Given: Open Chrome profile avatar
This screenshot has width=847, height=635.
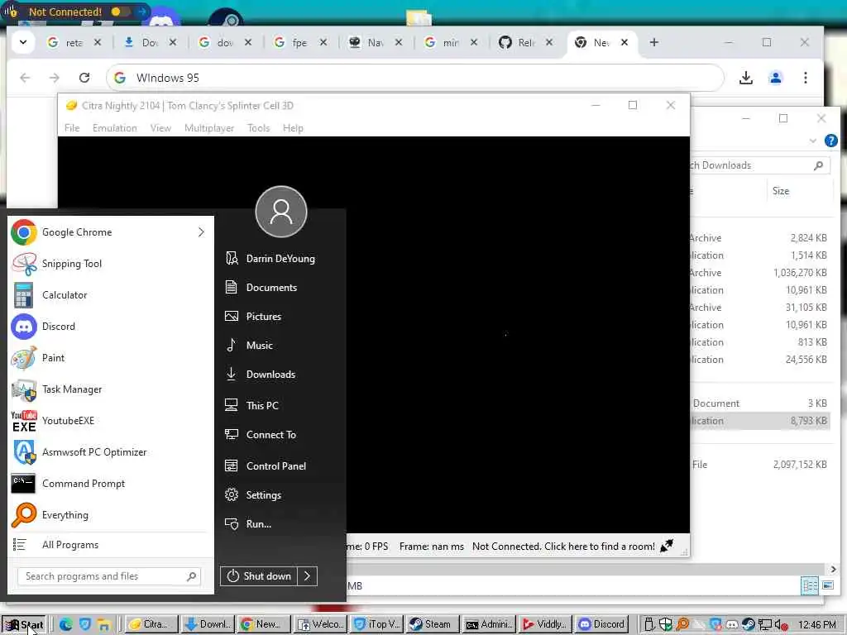Looking at the screenshot, I should pos(775,78).
